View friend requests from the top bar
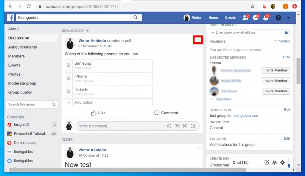The image size is (305, 176). click(245, 18)
